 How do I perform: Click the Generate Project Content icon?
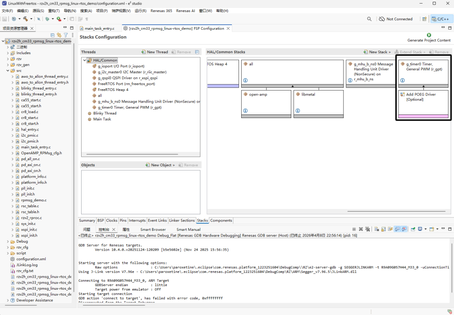coord(429,35)
